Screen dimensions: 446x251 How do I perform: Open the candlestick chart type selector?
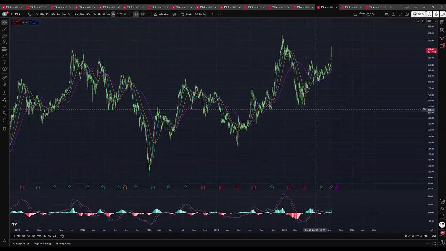tap(136, 14)
